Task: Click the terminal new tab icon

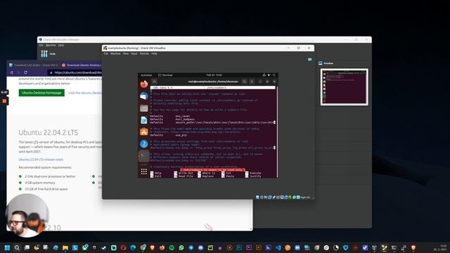Action: pyautogui.click(x=154, y=82)
